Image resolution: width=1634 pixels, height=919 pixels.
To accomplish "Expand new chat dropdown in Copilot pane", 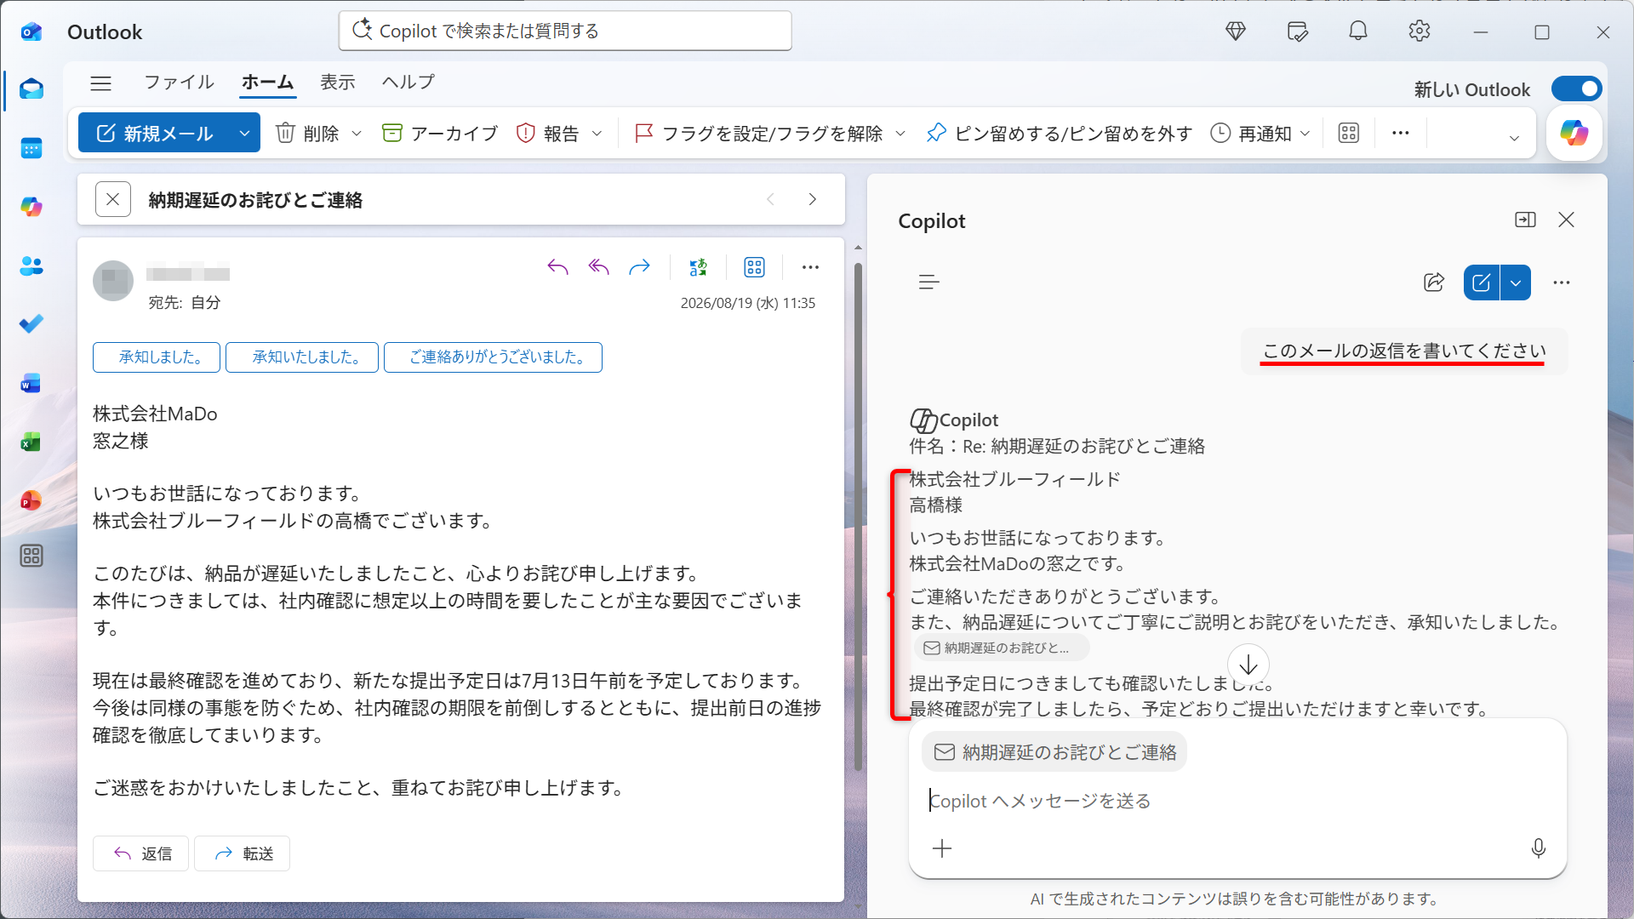I will coord(1516,283).
